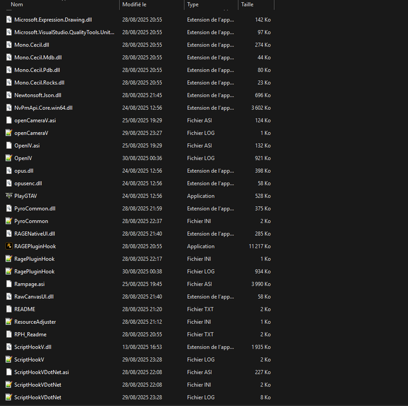This screenshot has height=406, width=408.
Task: Click the Newtonsoft.Json.dll file icon
Action: click(x=9, y=95)
